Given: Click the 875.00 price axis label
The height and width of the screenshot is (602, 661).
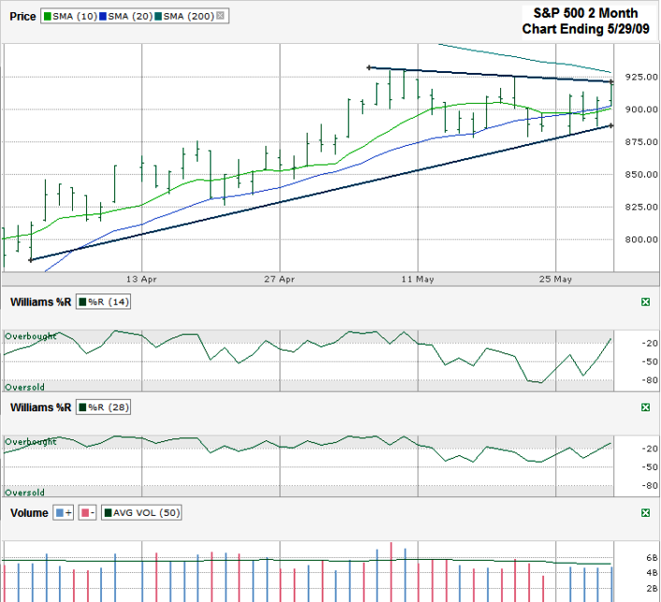Looking at the screenshot, I should point(641,142).
